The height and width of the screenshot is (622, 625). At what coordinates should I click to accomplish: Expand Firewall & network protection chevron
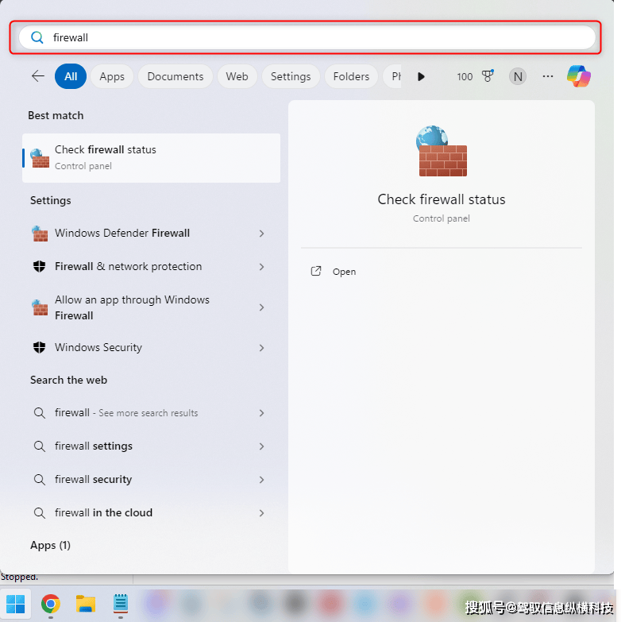point(261,267)
